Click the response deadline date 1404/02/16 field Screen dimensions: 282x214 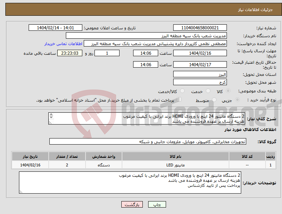click(x=200, y=53)
